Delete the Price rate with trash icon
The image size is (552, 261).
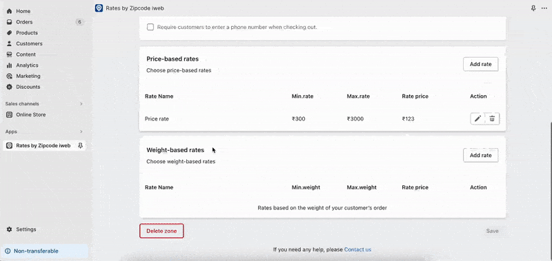[x=492, y=118]
